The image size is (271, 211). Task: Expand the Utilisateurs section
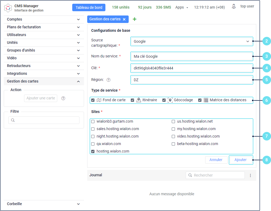pos(44,35)
